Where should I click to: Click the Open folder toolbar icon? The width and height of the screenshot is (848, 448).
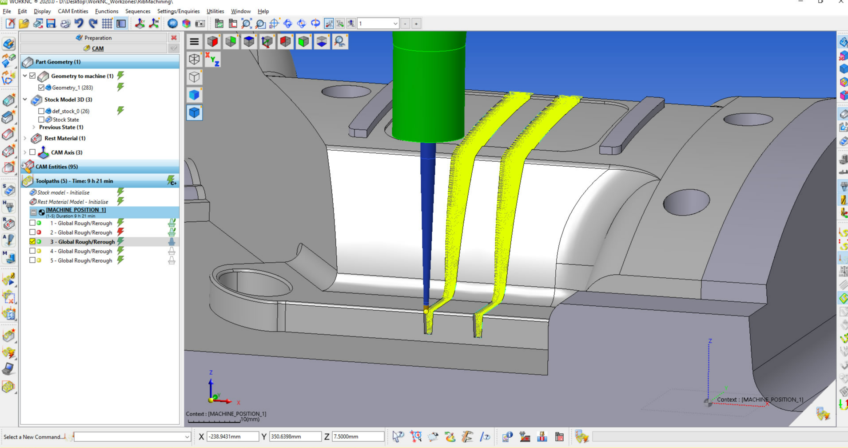(24, 24)
